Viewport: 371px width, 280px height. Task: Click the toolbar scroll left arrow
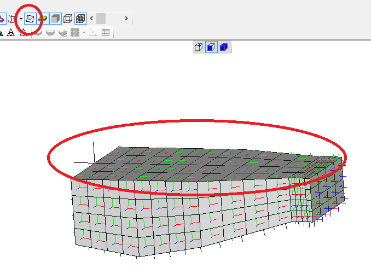pyautogui.click(x=91, y=19)
